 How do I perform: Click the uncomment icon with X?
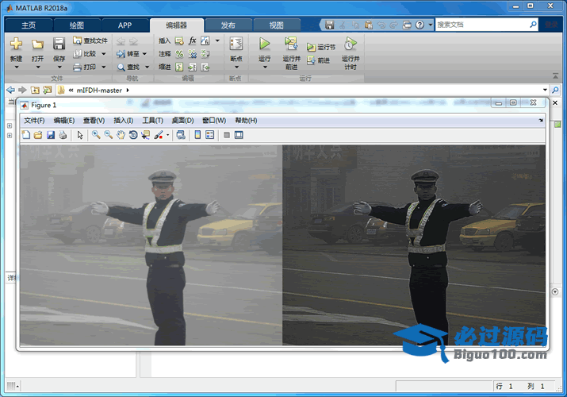tap(193, 54)
